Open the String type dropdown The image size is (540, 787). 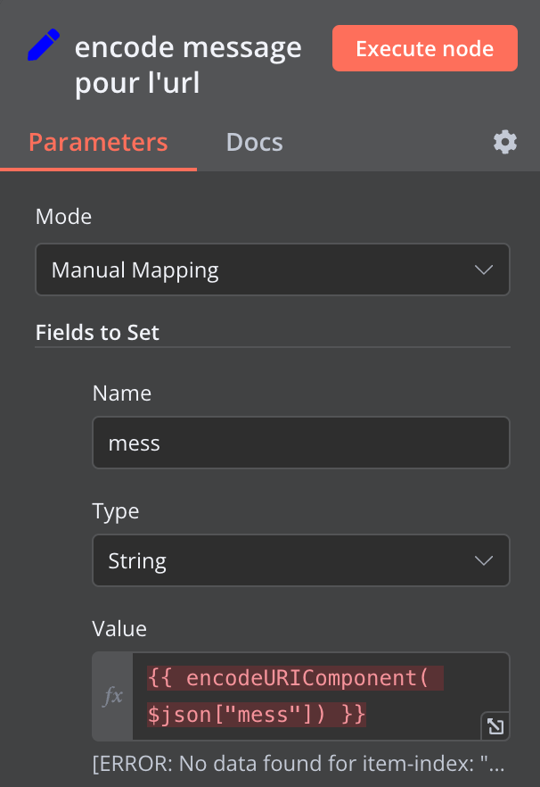point(300,560)
